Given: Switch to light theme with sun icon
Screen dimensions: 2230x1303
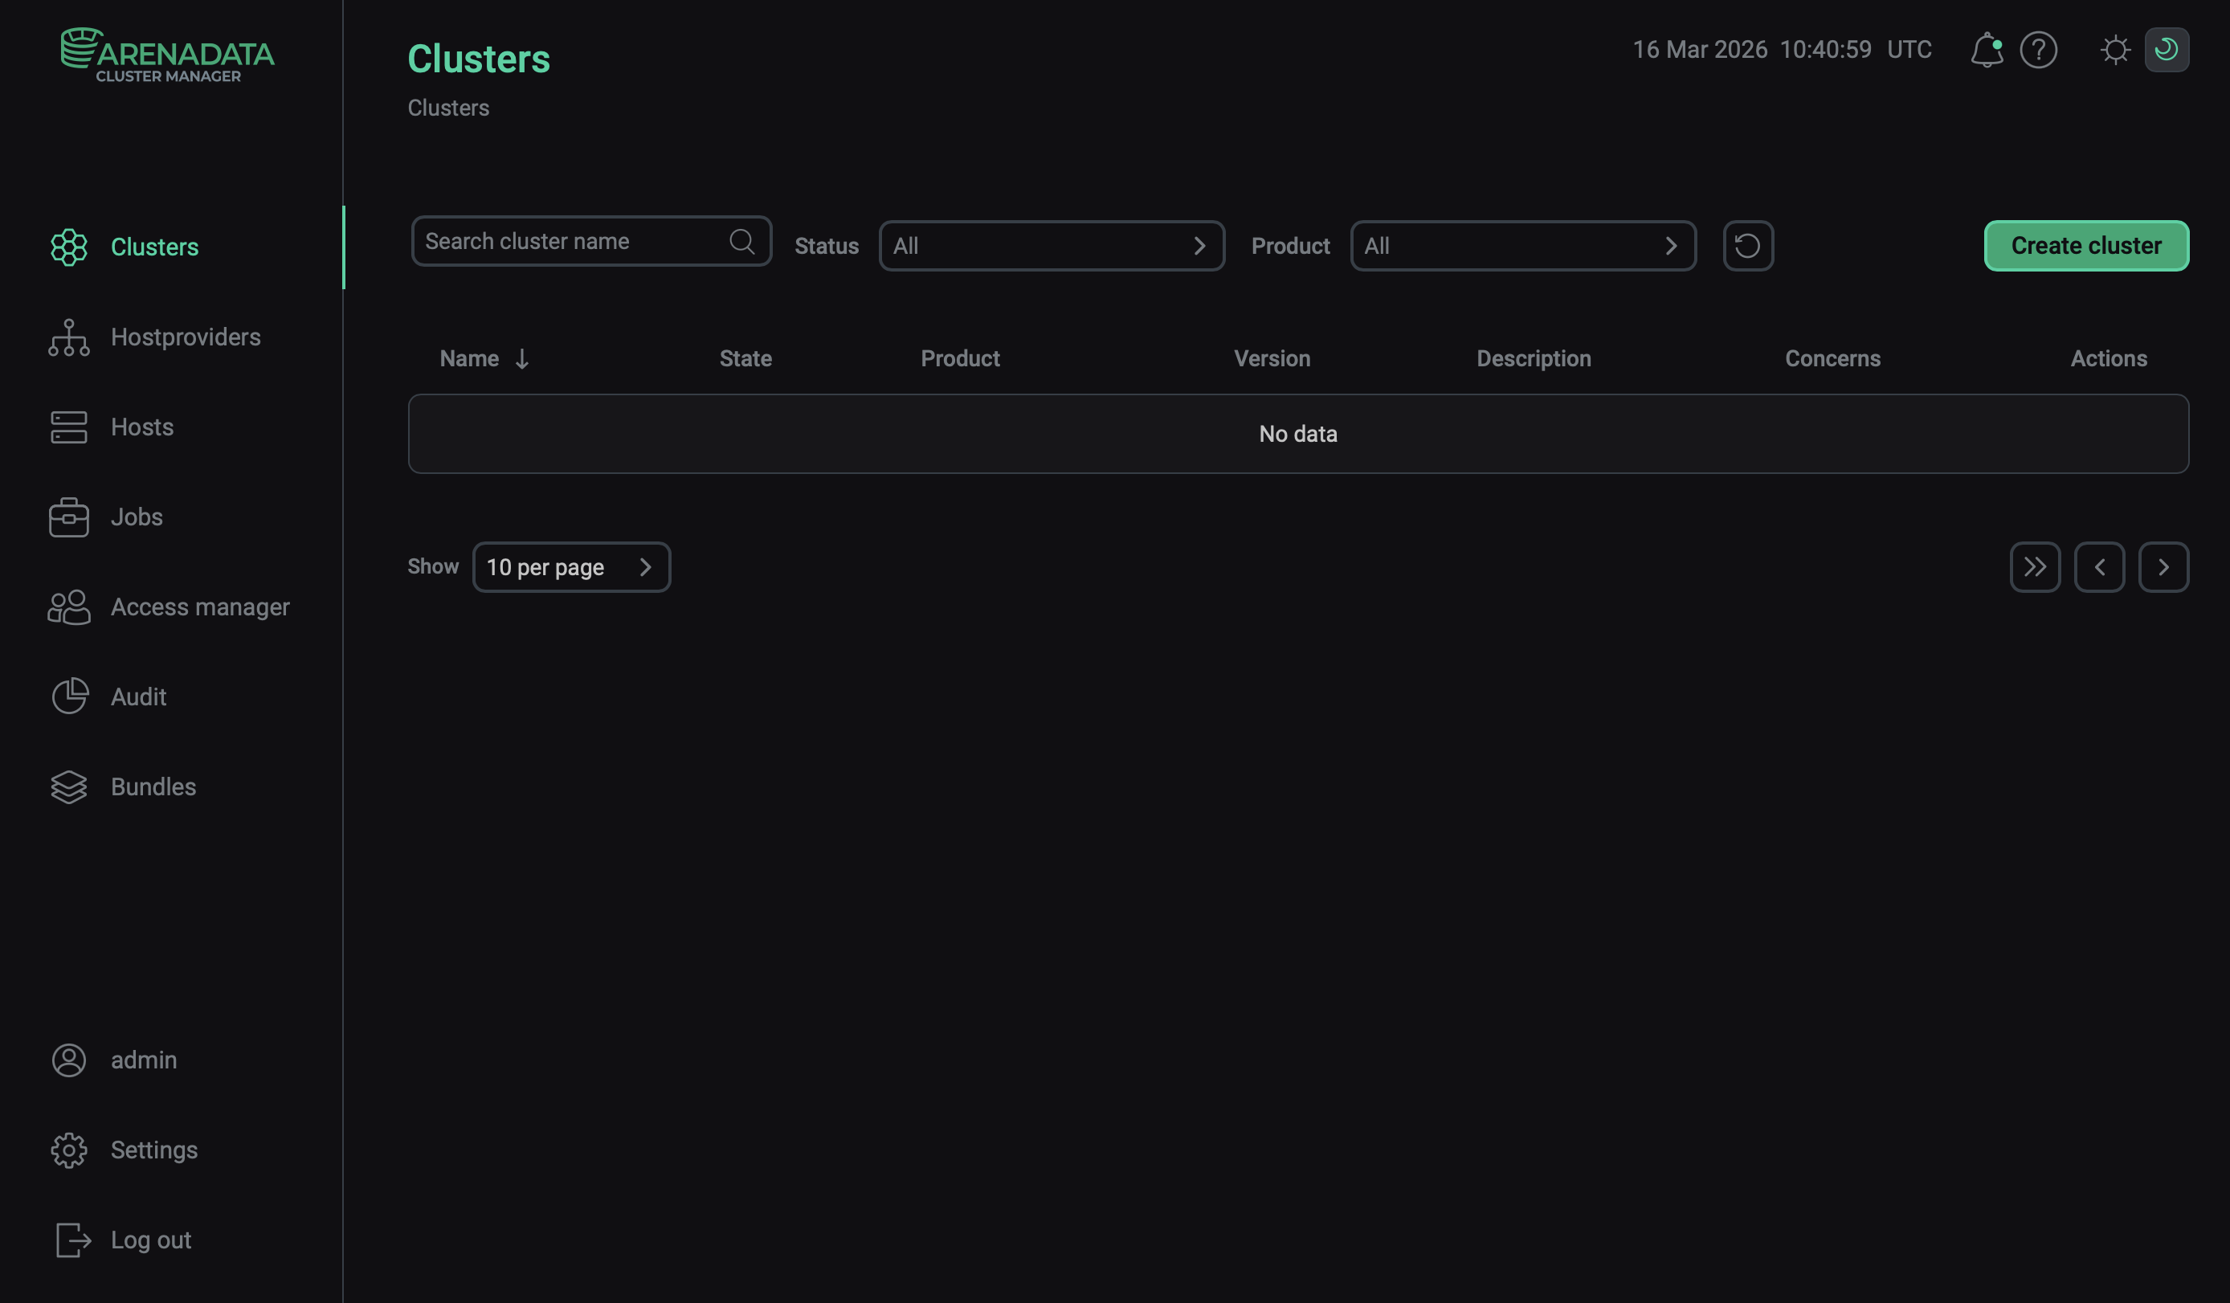Looking at the screenshot, I should pos(2117,50).
